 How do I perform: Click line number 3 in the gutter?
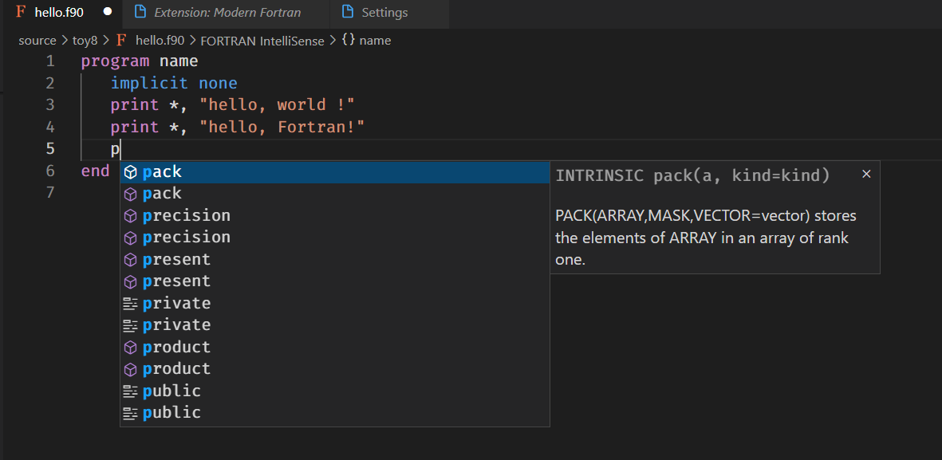[x=49, y=104]
